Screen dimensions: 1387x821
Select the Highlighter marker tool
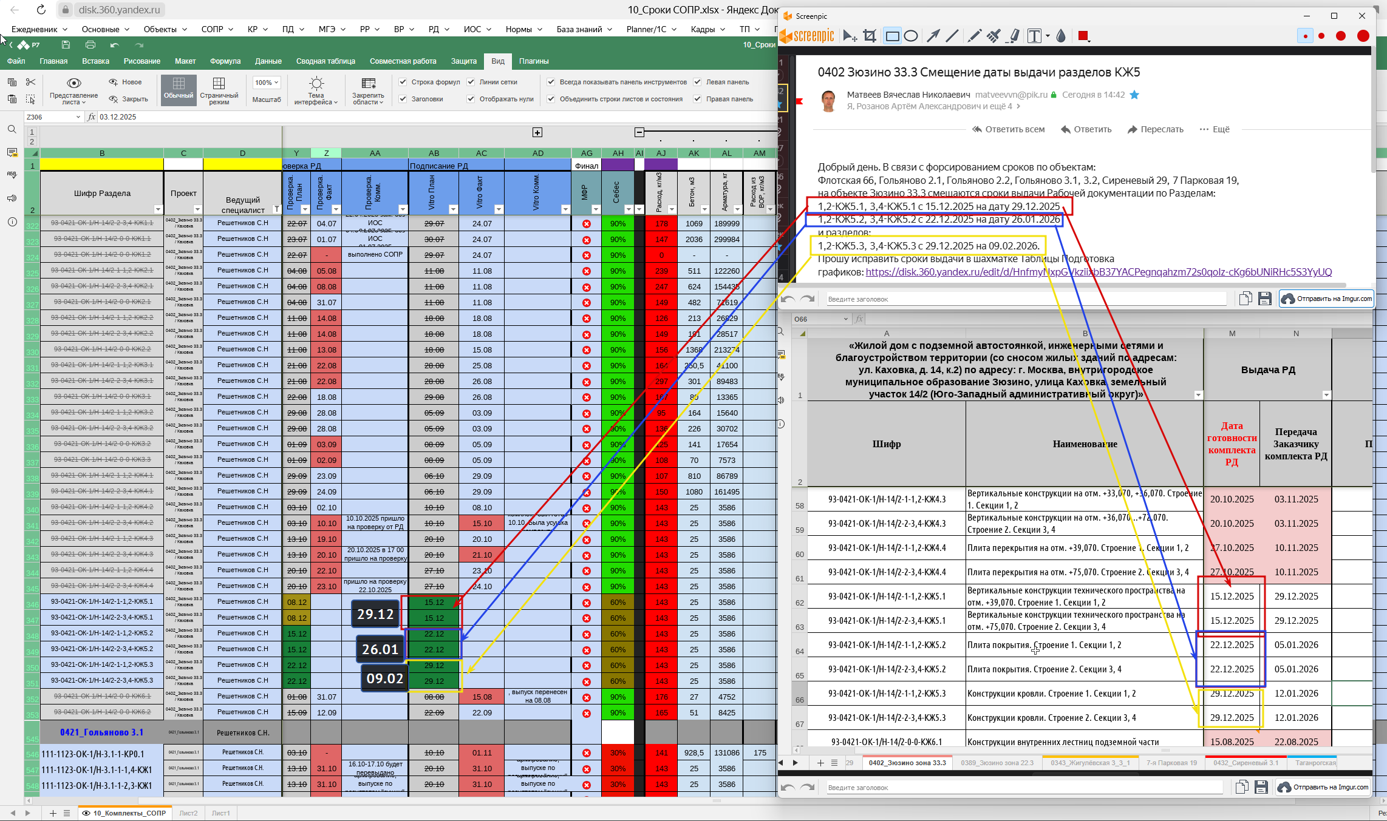(1013, 36)
